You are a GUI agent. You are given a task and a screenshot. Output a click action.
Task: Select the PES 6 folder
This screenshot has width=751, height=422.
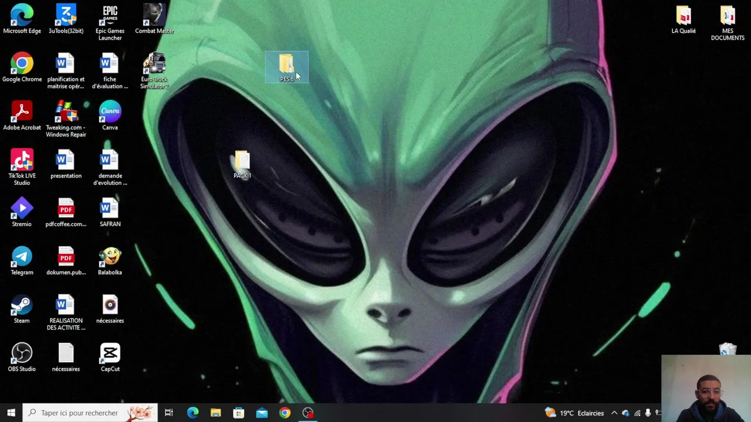(286, 67)
